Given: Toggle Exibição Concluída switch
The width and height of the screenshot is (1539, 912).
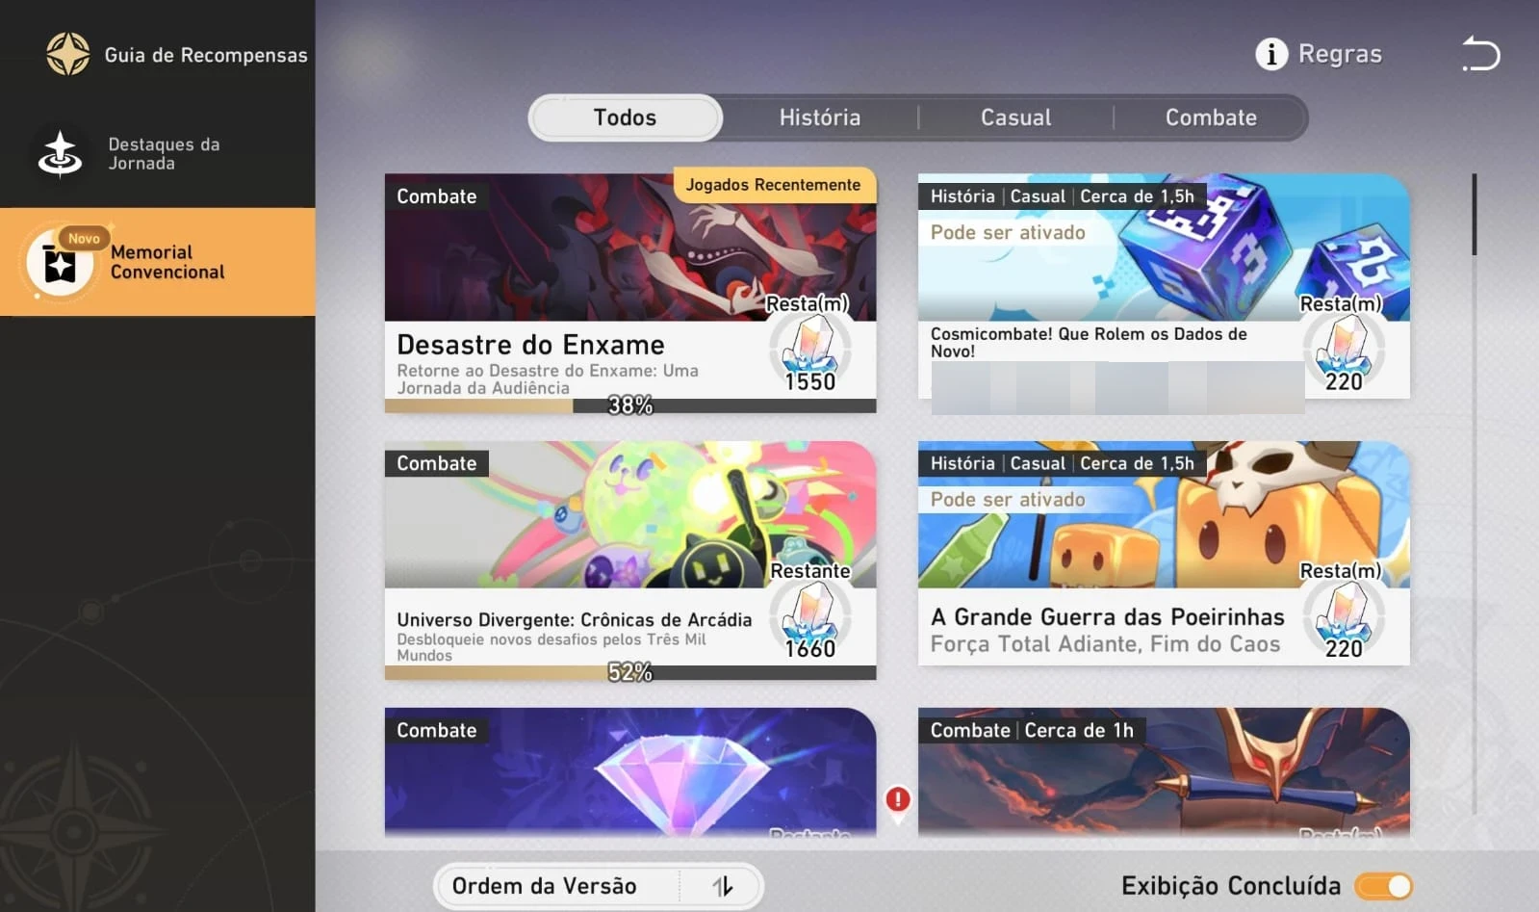Looking at the screenshot, I should (1383, 886).
